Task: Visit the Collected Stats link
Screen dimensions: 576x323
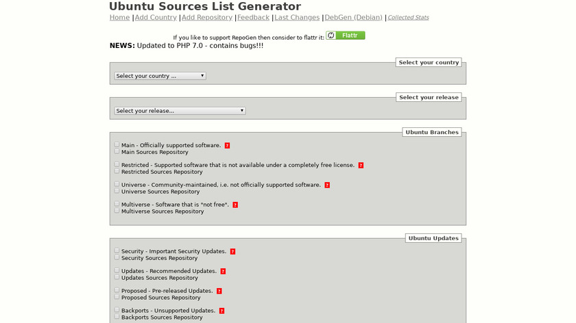Action: (x=408, y=18)
